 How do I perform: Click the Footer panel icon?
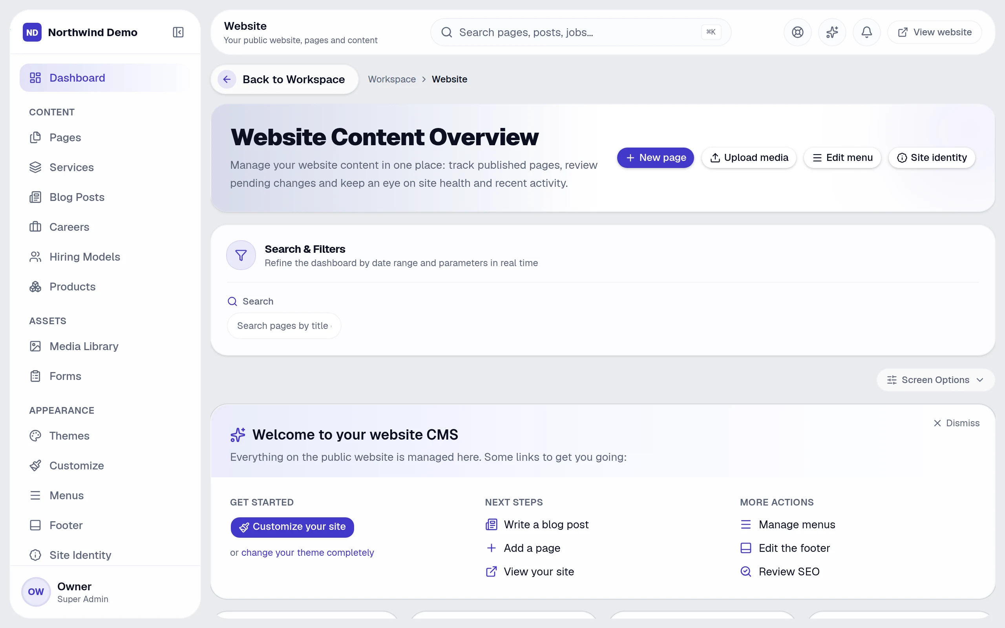(35, 525)
